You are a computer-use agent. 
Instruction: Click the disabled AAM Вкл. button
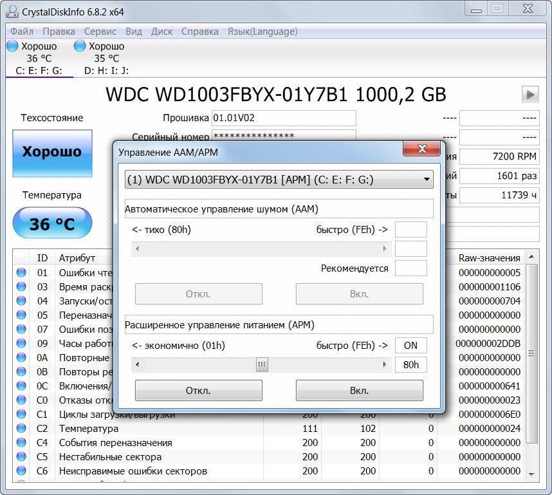click(360, 294)
